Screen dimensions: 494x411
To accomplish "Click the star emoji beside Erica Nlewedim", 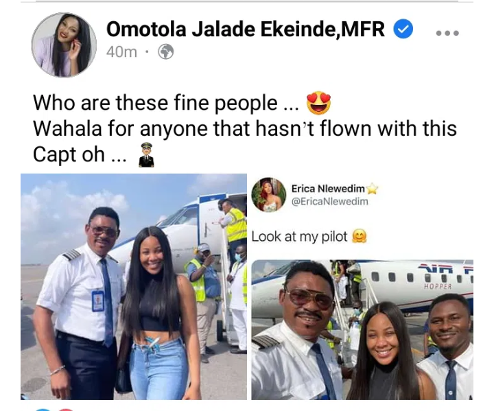I will point(372,189).
